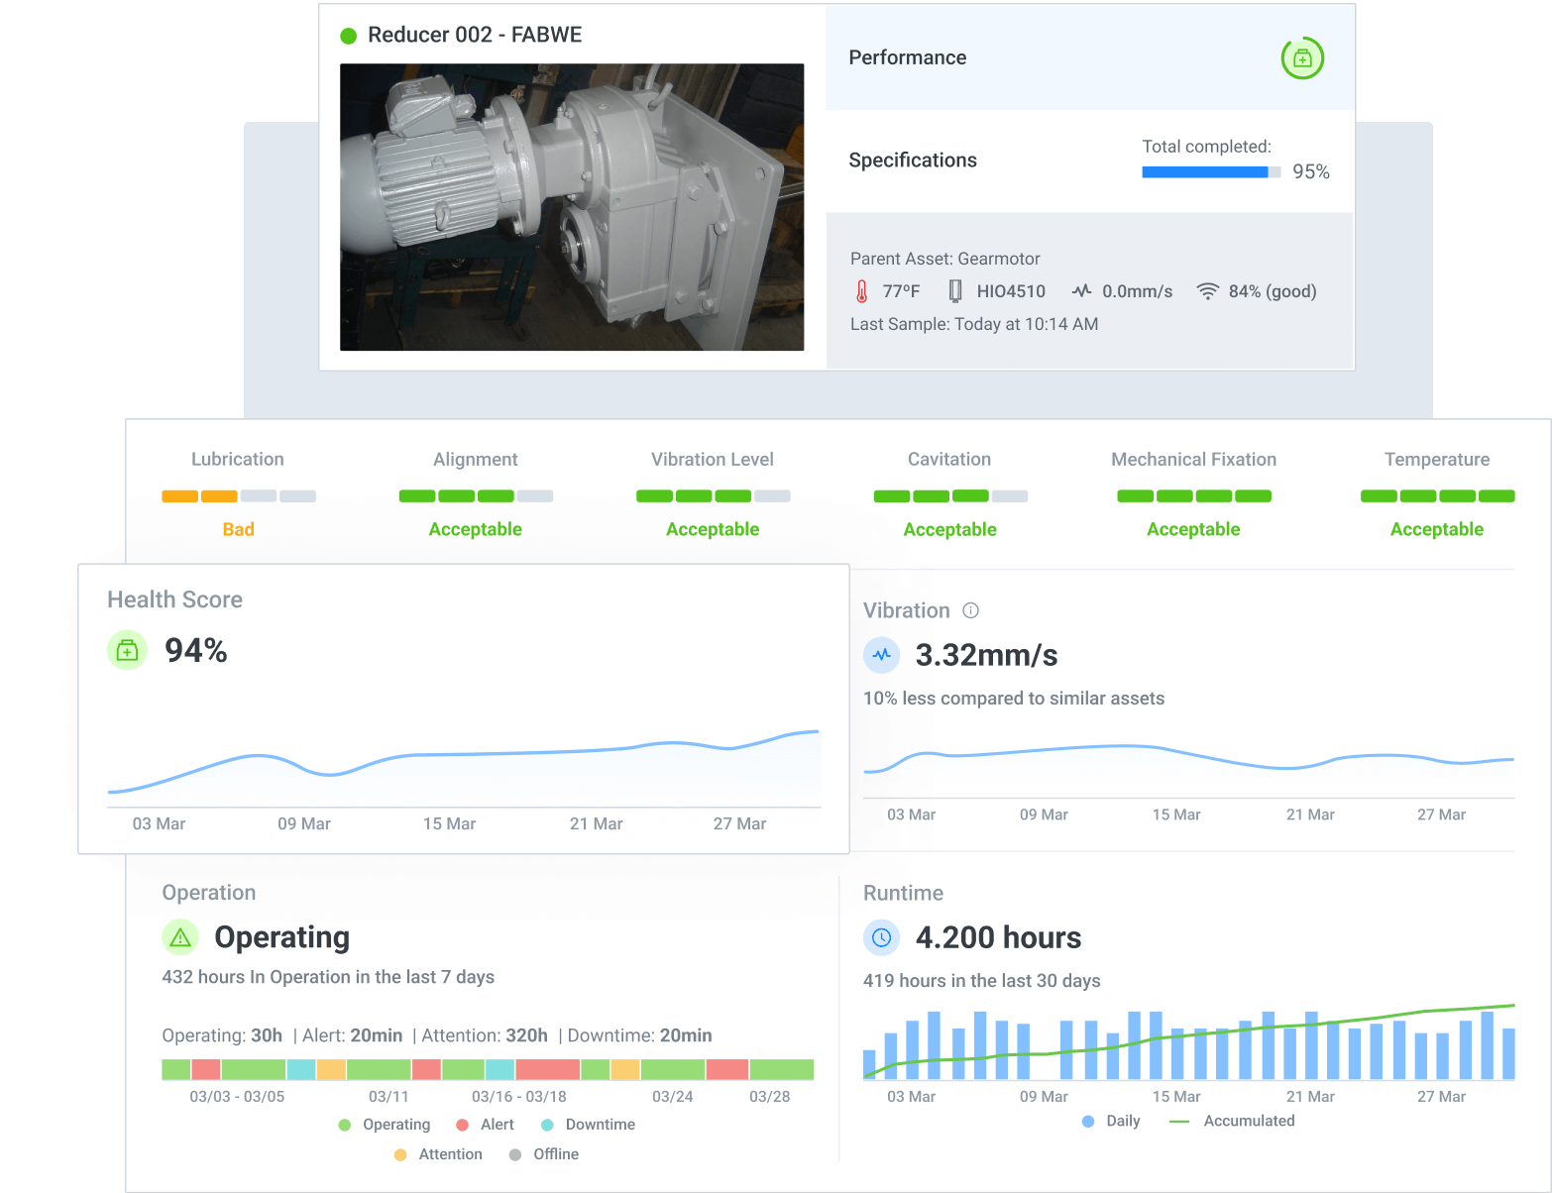Image resolution: width=1552 pixels, height=1193 pixels.
Task: Click the Total completed progress bar
Action: click(x=1210, y=172)
